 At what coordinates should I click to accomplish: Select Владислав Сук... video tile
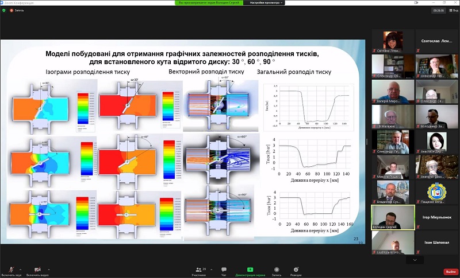(393, 192)
